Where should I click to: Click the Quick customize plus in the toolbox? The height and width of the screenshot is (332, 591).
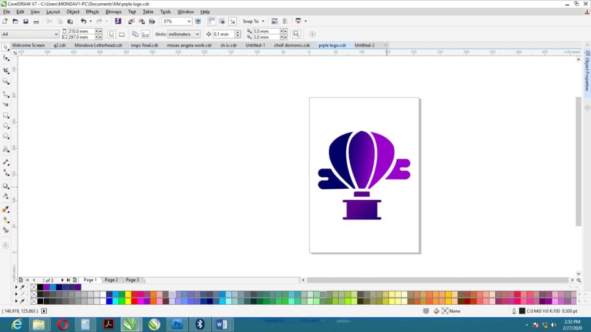pyautogui.click(x=5, y=246)
